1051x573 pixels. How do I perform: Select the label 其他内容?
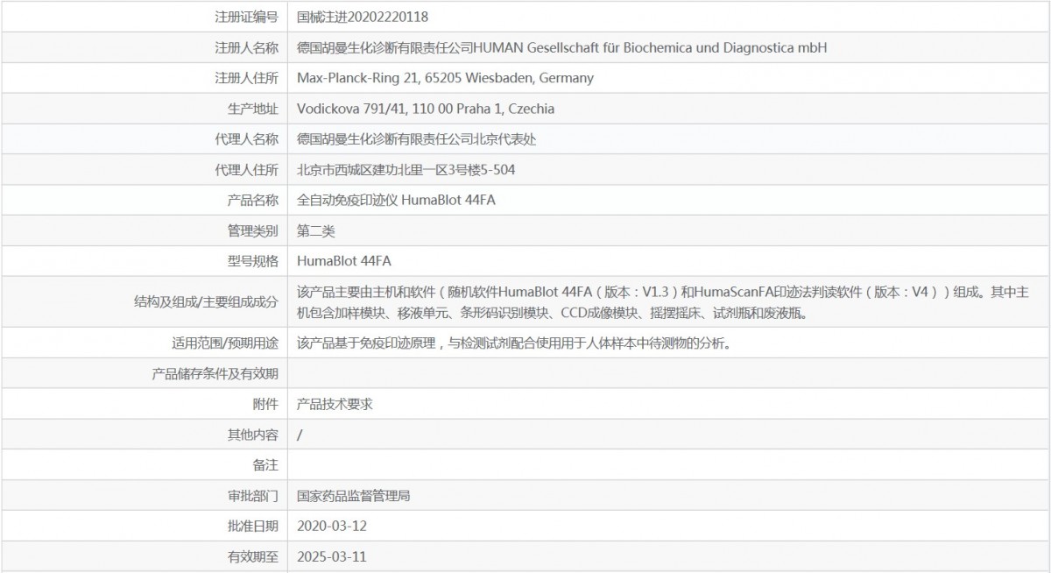pyautogui.click(x=252, y=435)
